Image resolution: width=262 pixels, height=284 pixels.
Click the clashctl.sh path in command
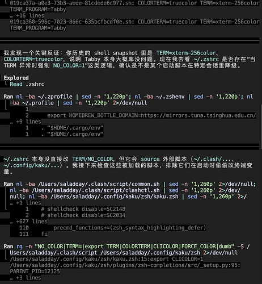[x=96, y=190]
